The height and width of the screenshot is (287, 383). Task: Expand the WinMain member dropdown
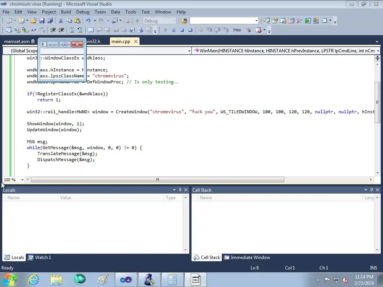pos(378,51)
